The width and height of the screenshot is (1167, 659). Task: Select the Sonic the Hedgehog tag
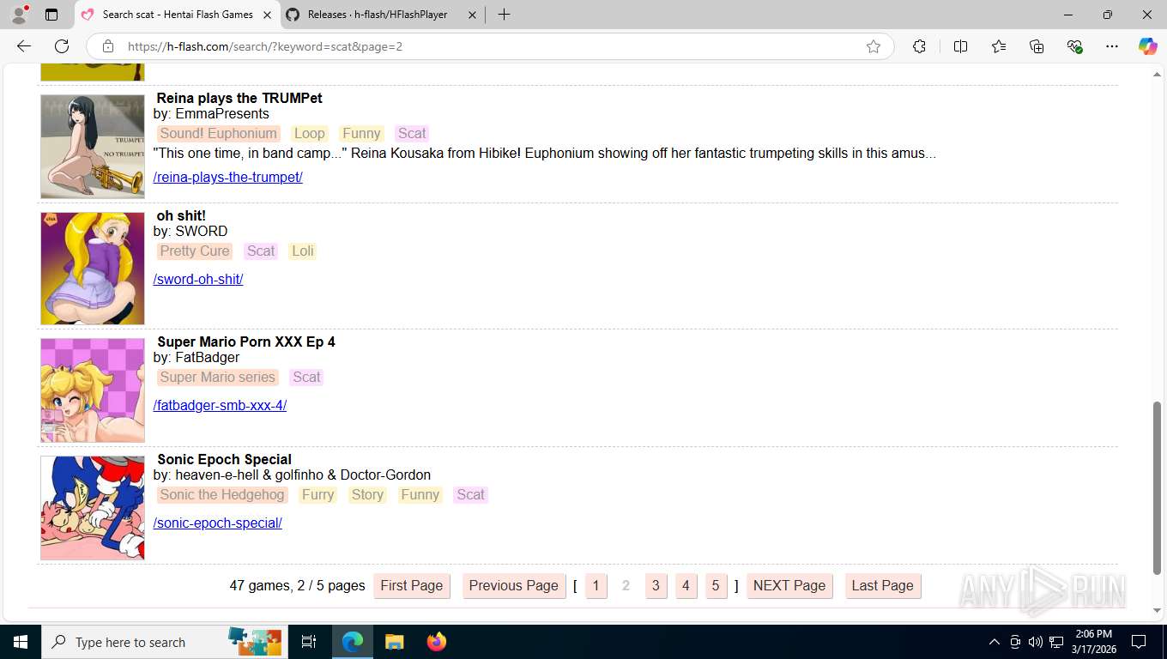(x=222, y=494)
